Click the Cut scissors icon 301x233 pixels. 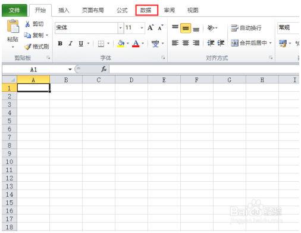coord(27,24)
